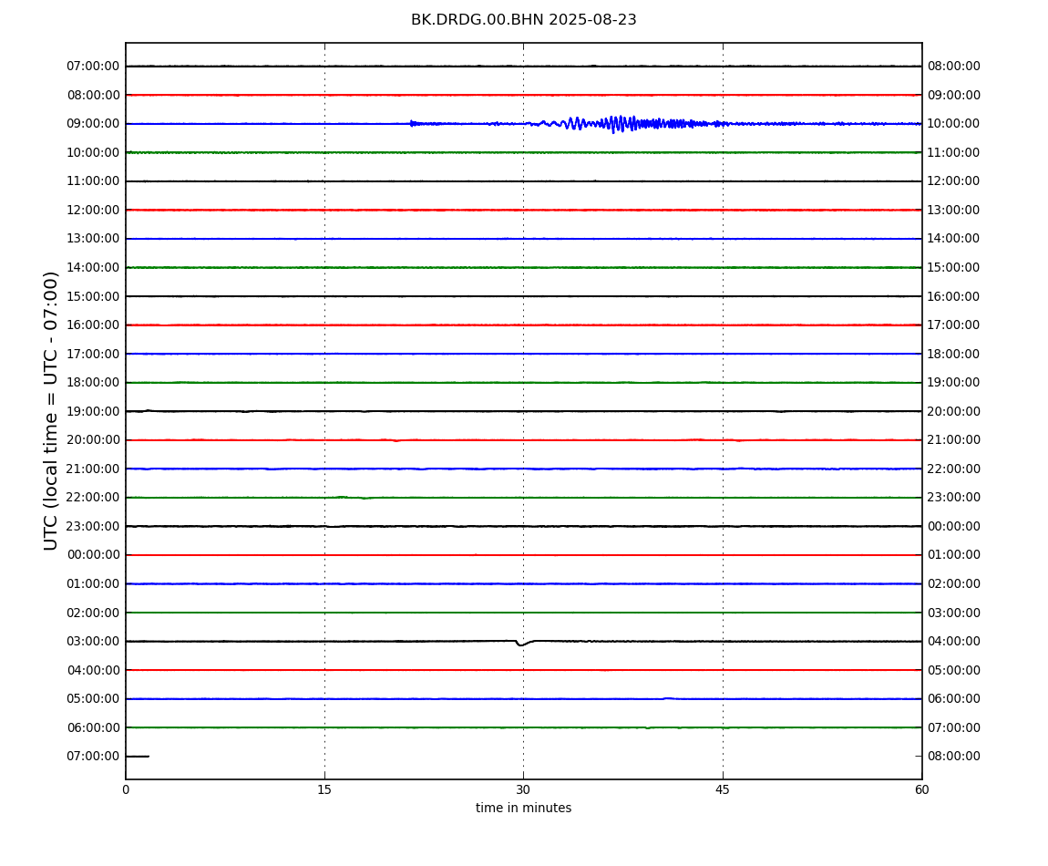Click the right-axis label 07:00:00

point(954,727)
